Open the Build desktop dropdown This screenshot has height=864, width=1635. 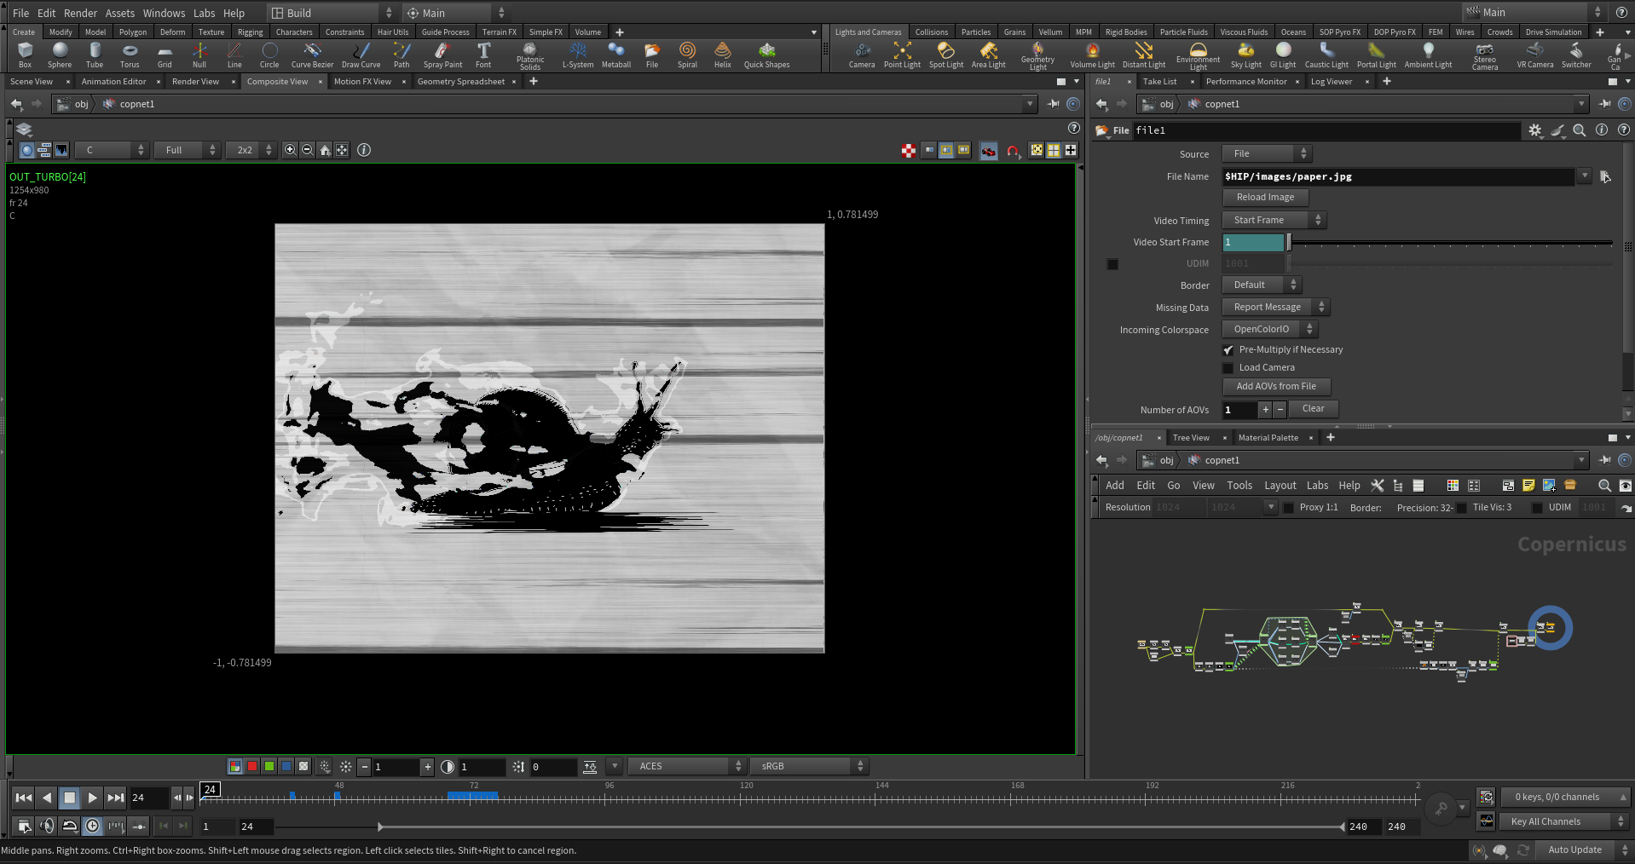pos(332,13)
